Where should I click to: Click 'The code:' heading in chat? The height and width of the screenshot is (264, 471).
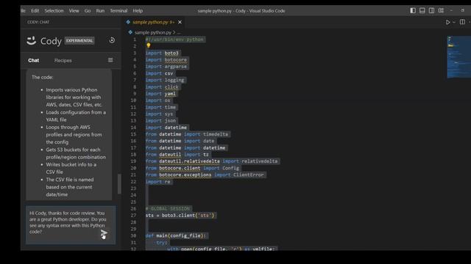43,77
